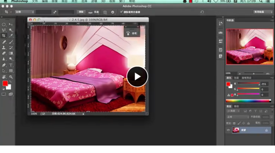Select the Rectangle shape tool

pos(11,71)
